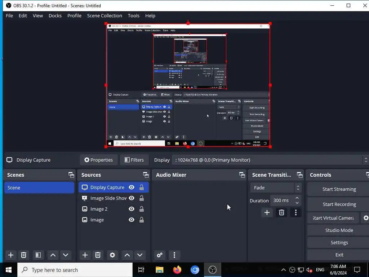Undock the Scenes panel

tap(71, 175)
